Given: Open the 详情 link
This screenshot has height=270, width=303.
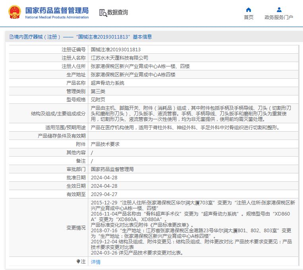Looking at the screenshot, I should 96,262.
